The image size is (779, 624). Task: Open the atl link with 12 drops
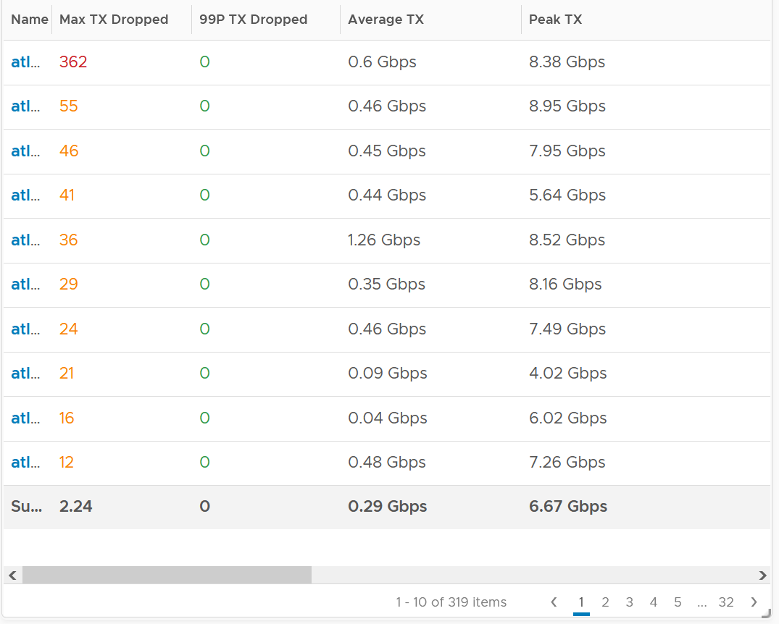pyautogui.click(x=25, y=462)
